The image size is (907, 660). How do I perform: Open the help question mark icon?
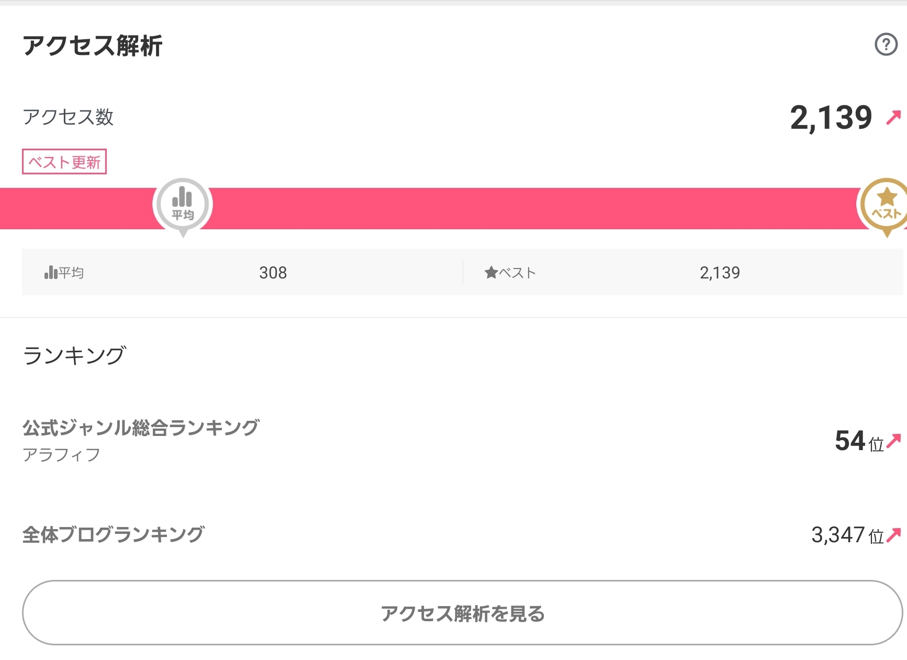click(886, 44)
